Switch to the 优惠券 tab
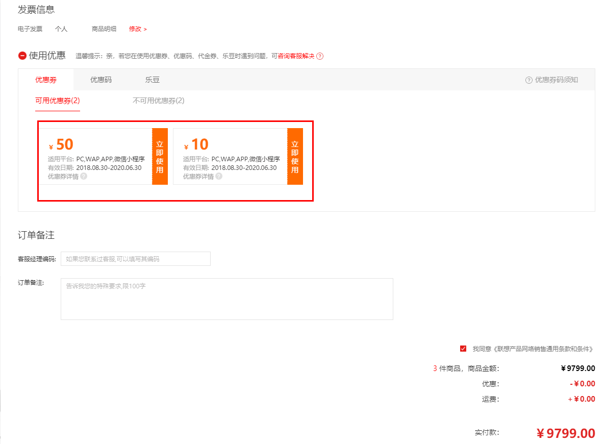The width and height of the screenshot is (605, 444). pyautogui.click(x=46, y=80)
